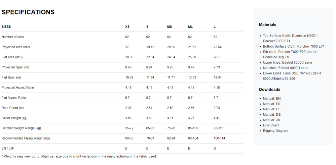Open the Line Chart download
The image size is (336, 165).
[271, 125]
